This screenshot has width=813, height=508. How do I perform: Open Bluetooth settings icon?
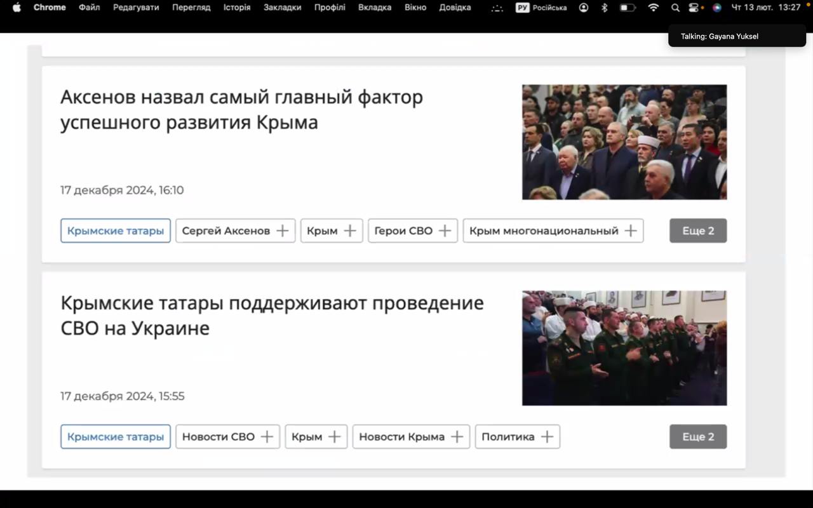605,8
